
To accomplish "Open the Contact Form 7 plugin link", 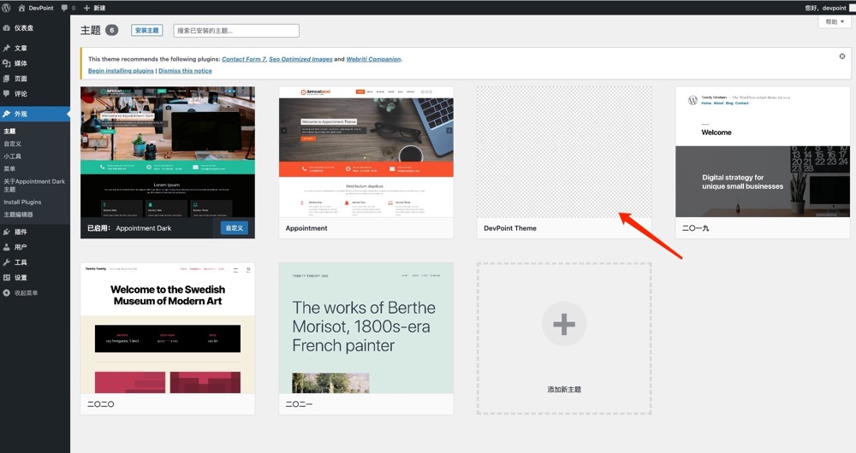I will coord(243,59).
